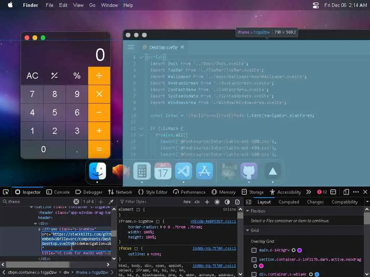Open Control Center in the menu bar
This screenshot has height=277, width=370.
click(x=316, y=5)
